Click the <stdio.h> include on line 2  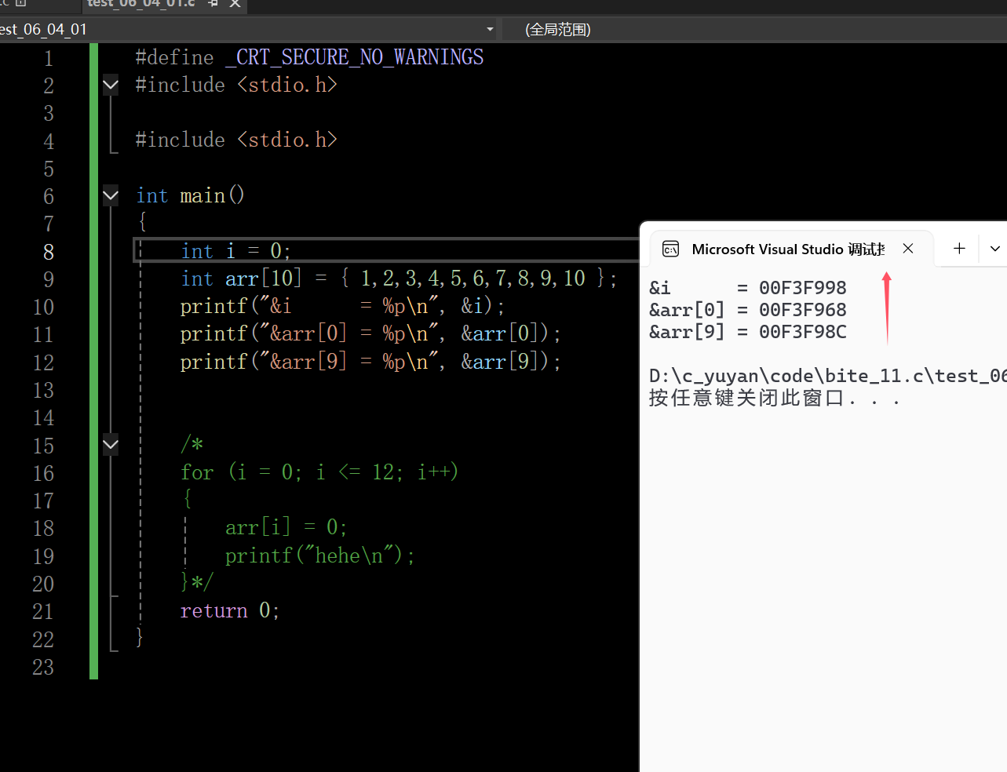tap(287, 85)
